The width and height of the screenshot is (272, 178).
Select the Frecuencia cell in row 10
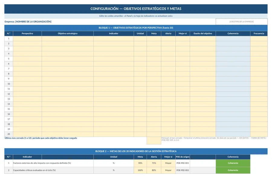[x=259, y=84]
